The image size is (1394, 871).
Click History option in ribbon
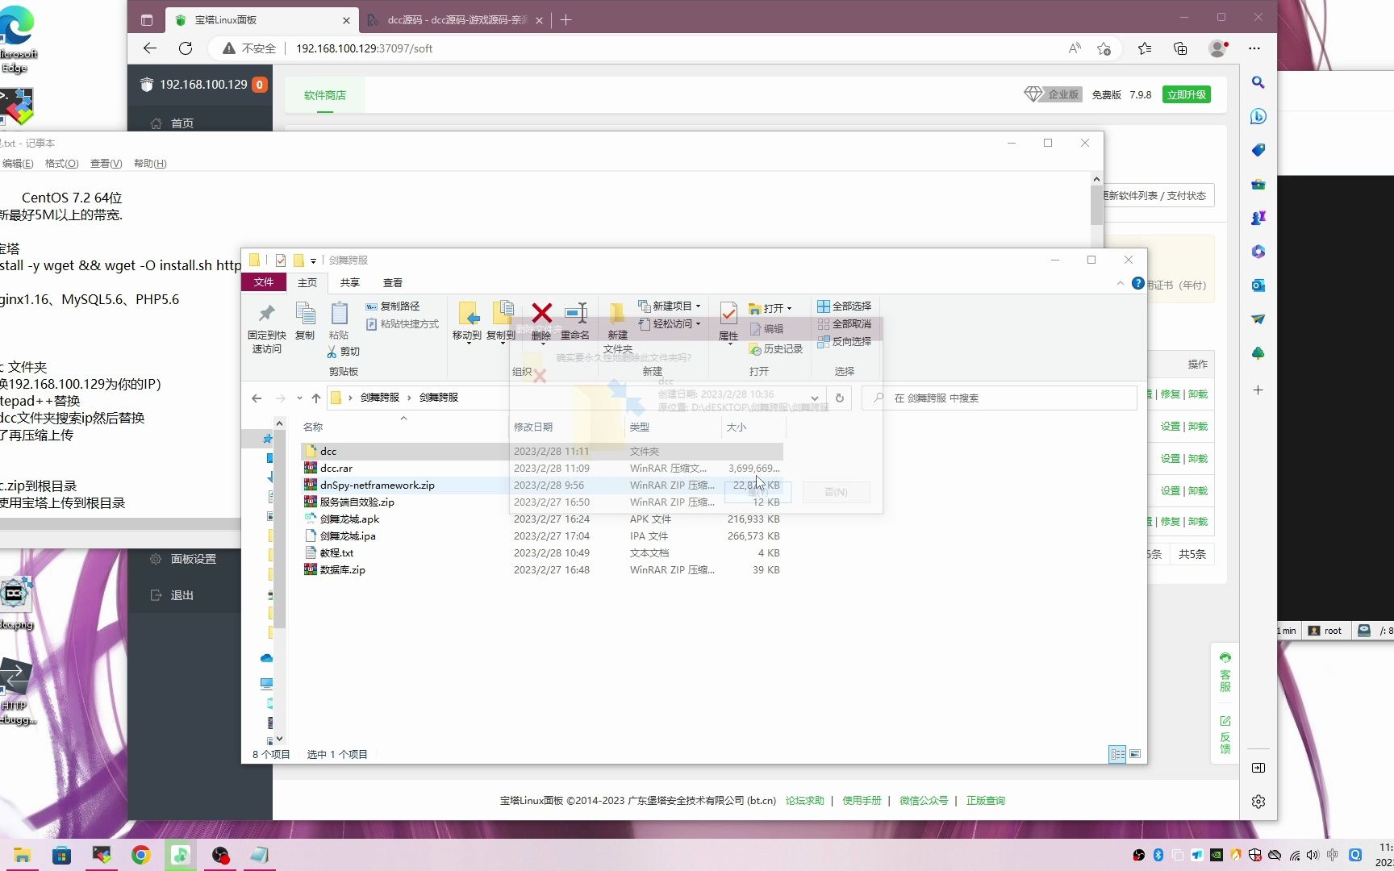click(x=776, y=349)
